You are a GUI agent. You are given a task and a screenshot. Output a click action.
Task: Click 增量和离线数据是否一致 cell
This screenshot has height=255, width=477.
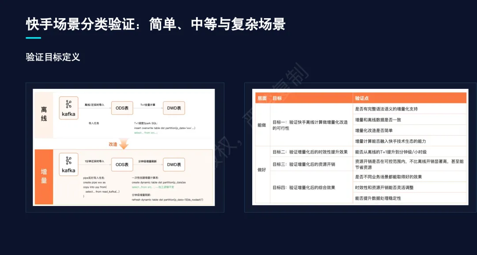[x=409, y=120]
